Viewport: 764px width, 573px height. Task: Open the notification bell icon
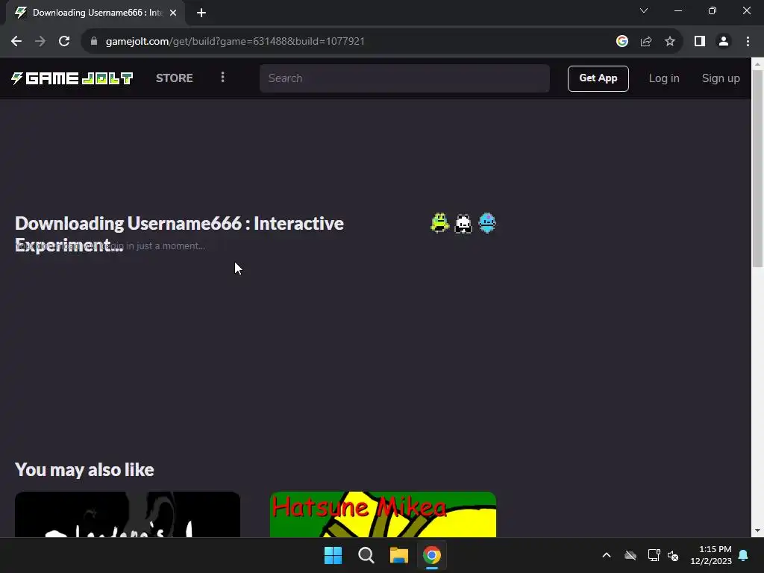(744, 555)
